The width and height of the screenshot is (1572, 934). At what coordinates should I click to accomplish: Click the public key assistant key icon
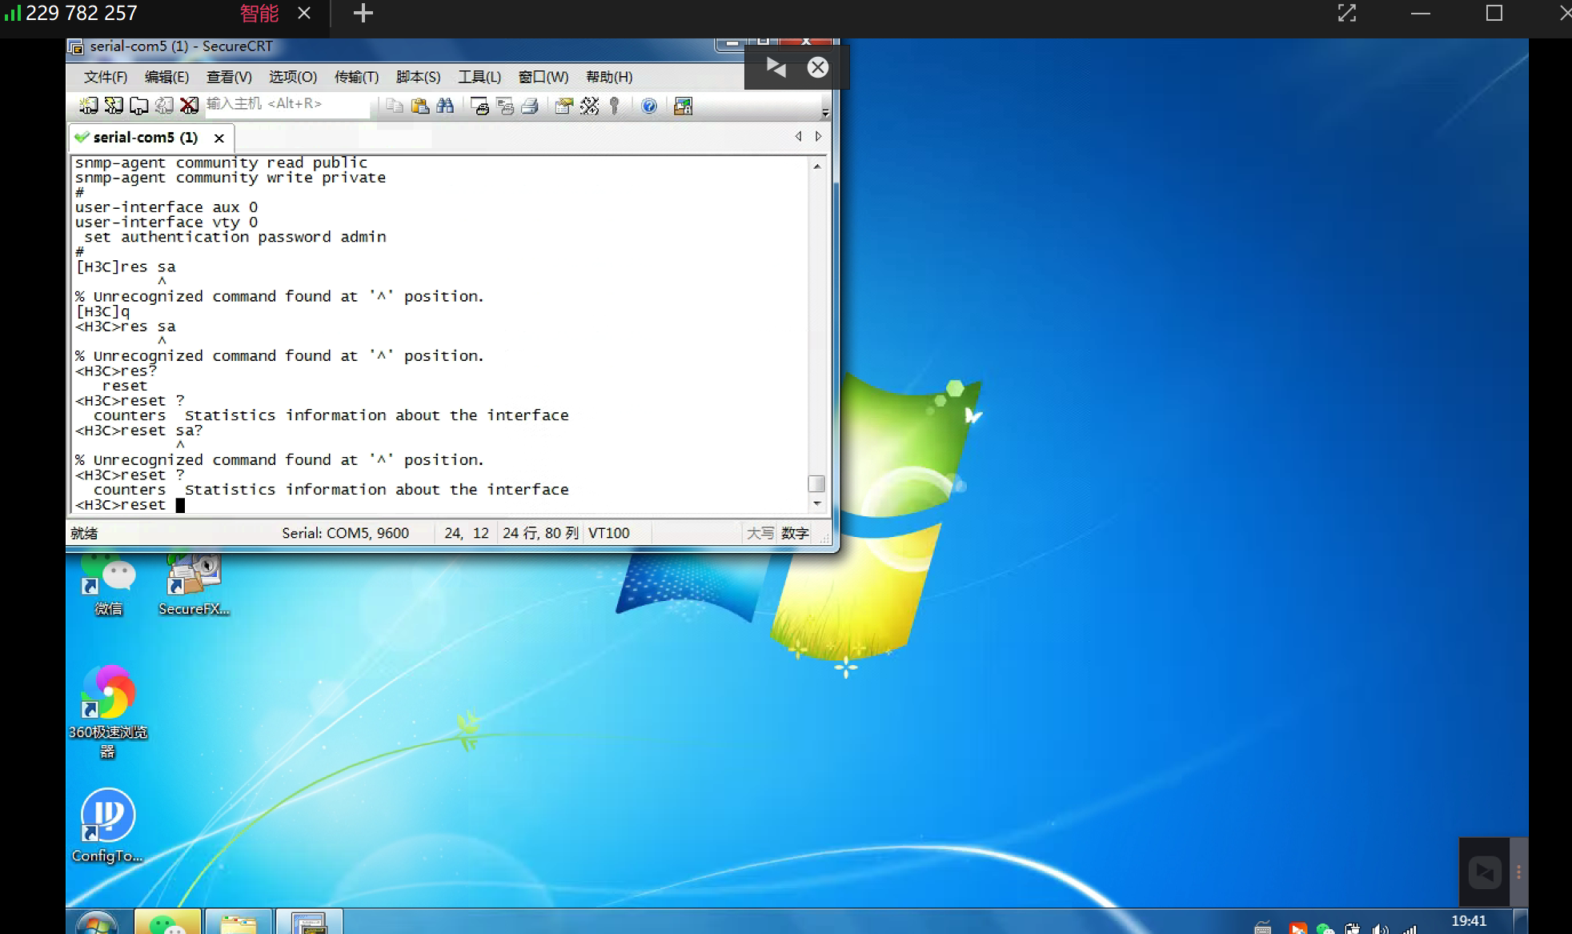(x=615, y=106)
